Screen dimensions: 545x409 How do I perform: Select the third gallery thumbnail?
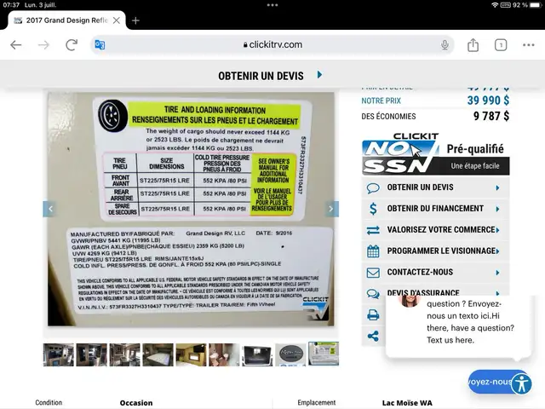[x=125, y=354]
